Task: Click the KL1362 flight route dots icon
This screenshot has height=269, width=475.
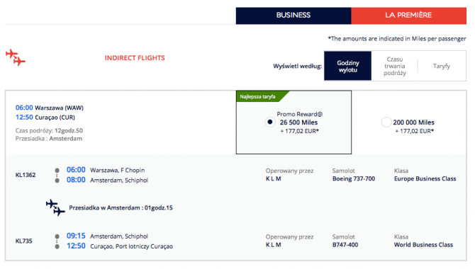Action: click(x=57, y=175)
